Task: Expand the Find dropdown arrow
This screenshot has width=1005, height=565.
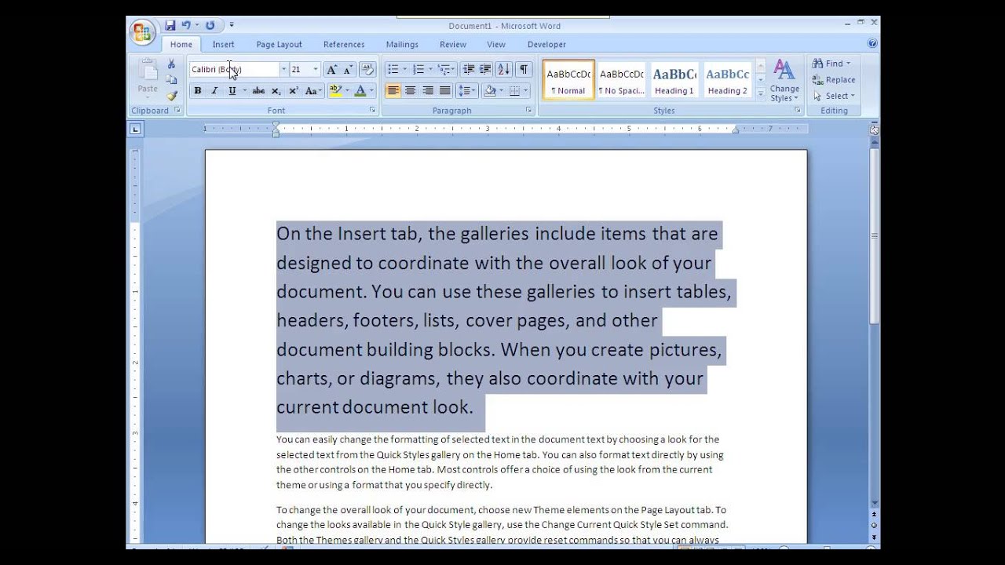Action: (849, 64)
